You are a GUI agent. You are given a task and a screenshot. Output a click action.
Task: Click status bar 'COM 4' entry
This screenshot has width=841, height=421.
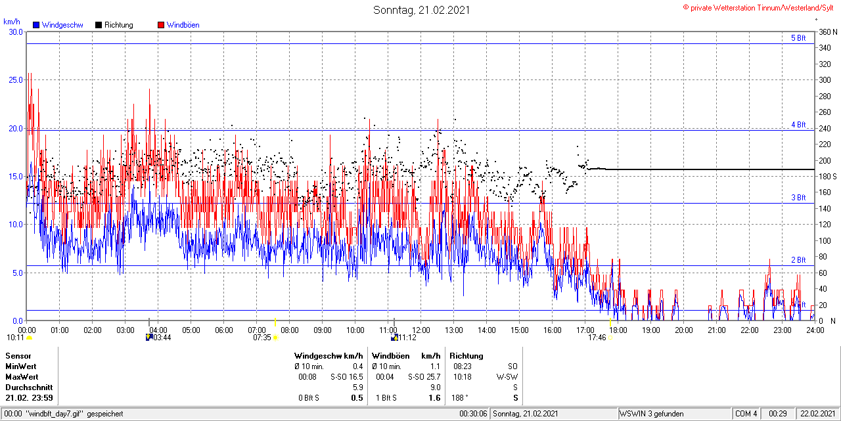click(x=746, y=414)
